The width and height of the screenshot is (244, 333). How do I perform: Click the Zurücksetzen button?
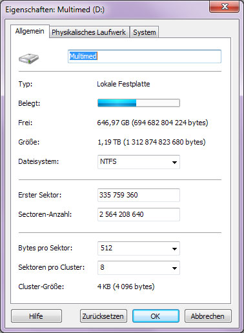[103, 316]
